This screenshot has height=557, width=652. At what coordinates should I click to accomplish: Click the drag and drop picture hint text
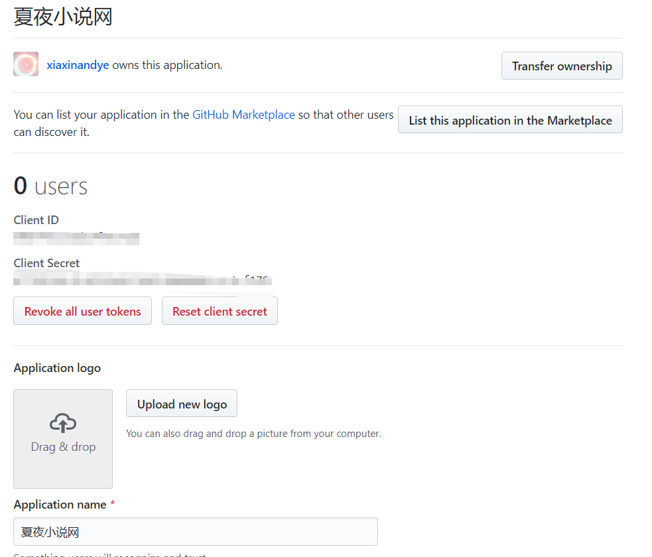coord(253,434)
